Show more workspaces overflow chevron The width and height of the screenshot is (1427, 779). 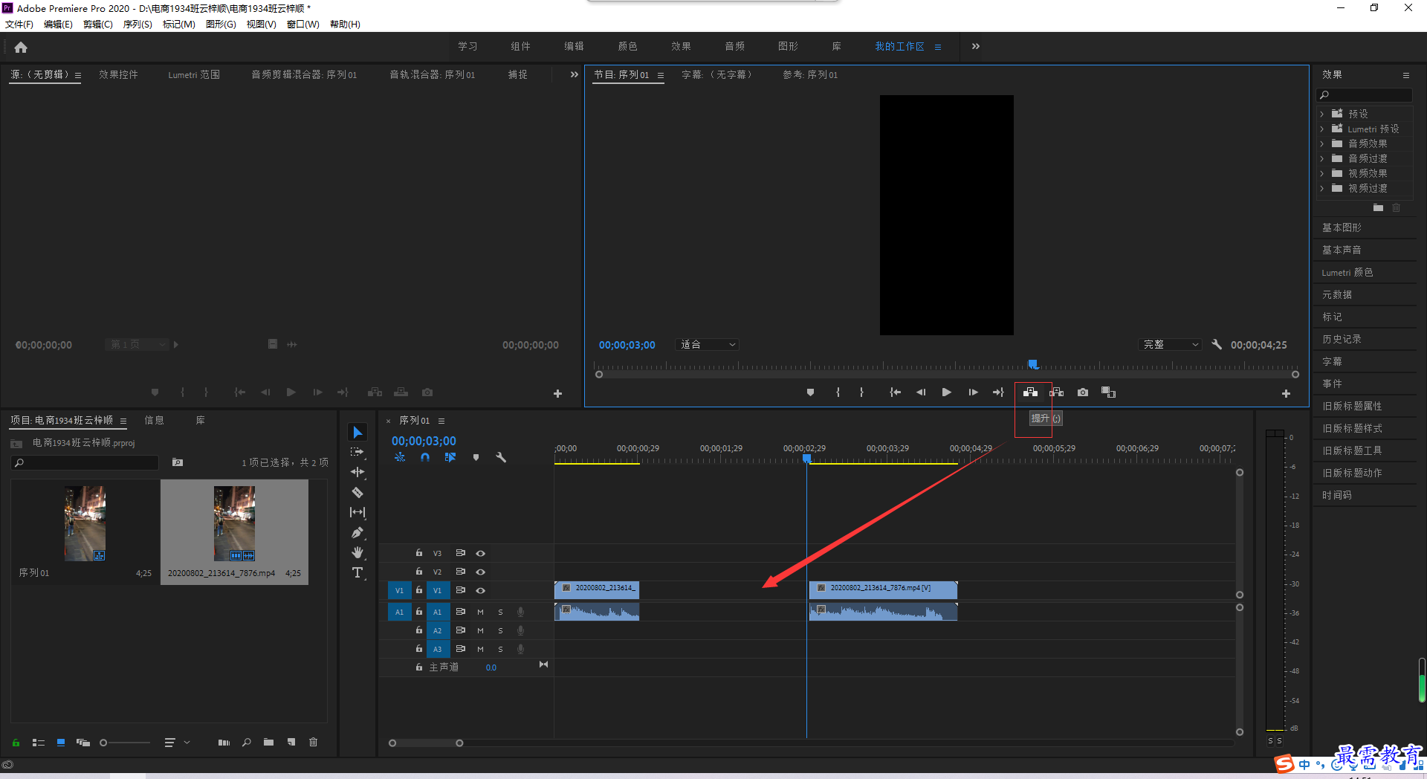[975, 46]
